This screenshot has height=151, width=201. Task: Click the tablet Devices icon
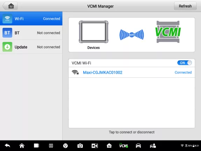(x=94, y=32)
